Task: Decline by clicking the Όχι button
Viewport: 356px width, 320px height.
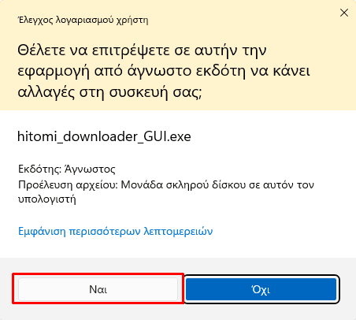Action: point(261,289)
